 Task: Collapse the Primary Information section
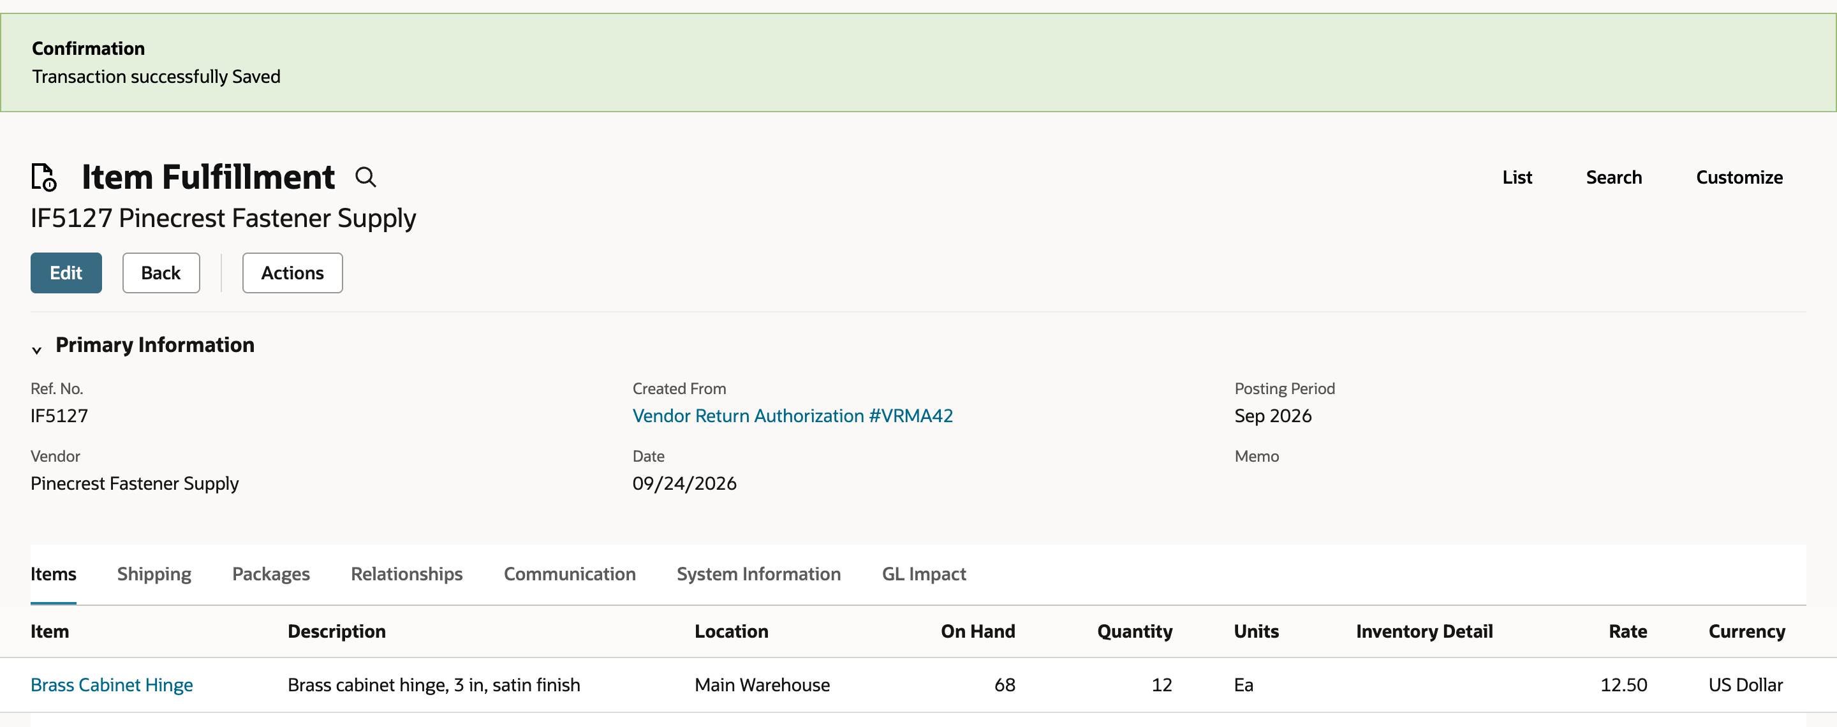(x=36, y=349)
